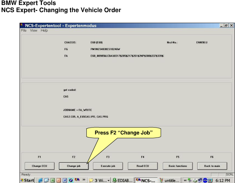This screenshot has height=183, width=235.
Task: Click the 'JOBNAME = FA_WRITE' text
Action: (x=78, y=110)
